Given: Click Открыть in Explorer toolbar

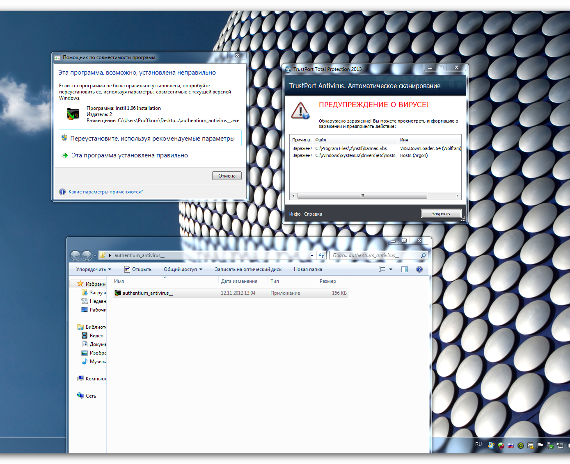Looking at the screenshot, I should point(138,269).
